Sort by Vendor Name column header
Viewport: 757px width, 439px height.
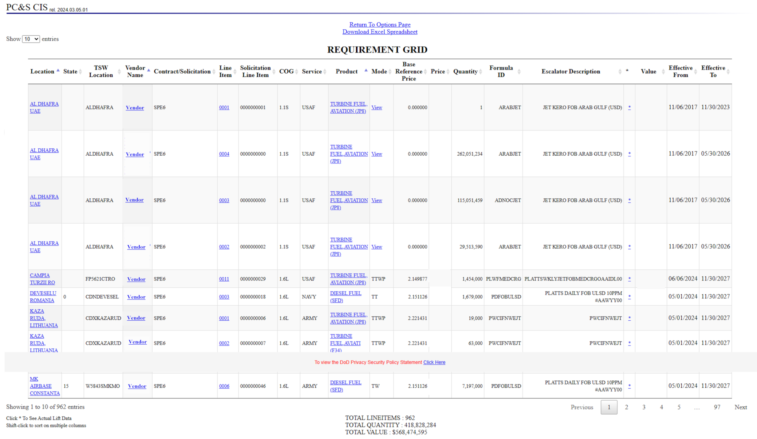click(137, 72)
